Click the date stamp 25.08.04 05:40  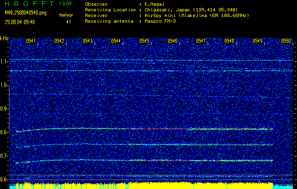coord(20,22)
